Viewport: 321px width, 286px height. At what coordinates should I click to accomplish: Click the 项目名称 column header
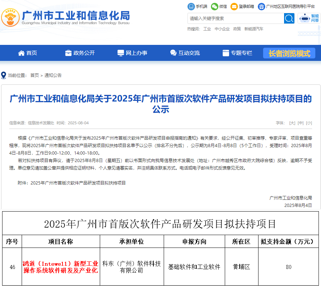61,241
